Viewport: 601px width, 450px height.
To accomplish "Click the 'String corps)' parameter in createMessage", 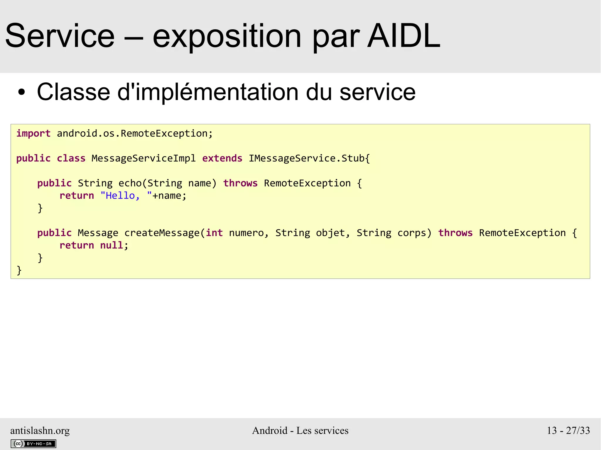I will pyautogui.click(x=394, y=233).
